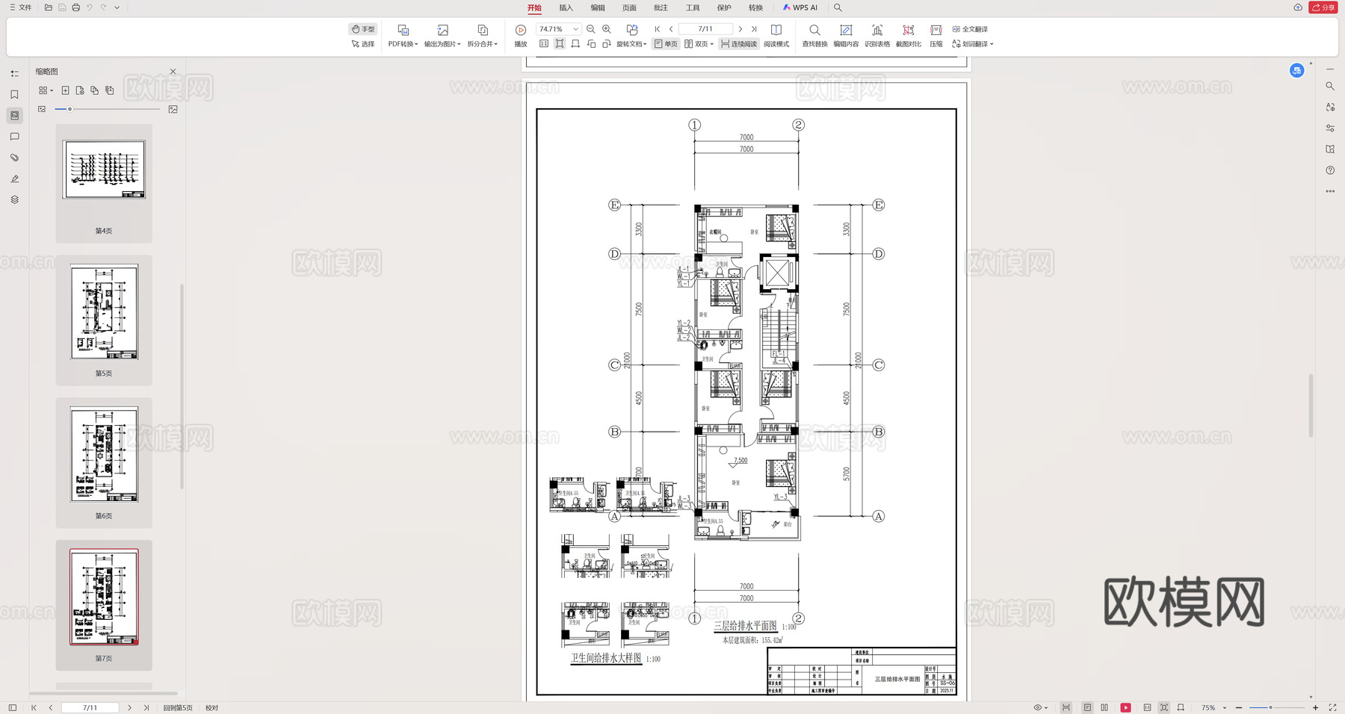Image resolution: width=1345 pixels, height=714 pixels.
Task: Select the hand tool (手型)
Action: coord(363,29)
